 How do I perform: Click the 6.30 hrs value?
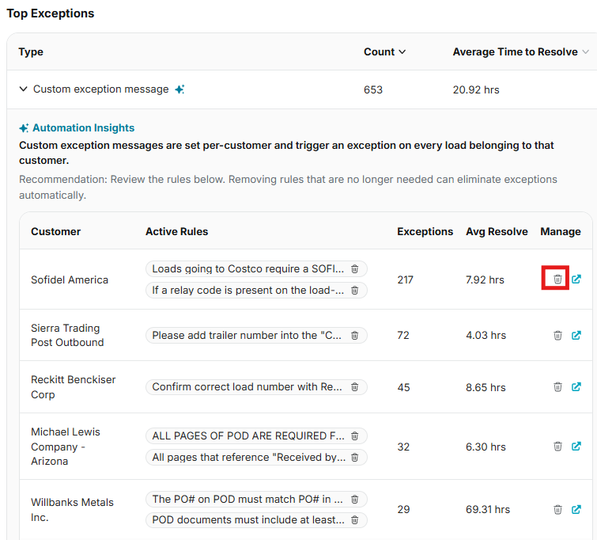click(486, 447)
